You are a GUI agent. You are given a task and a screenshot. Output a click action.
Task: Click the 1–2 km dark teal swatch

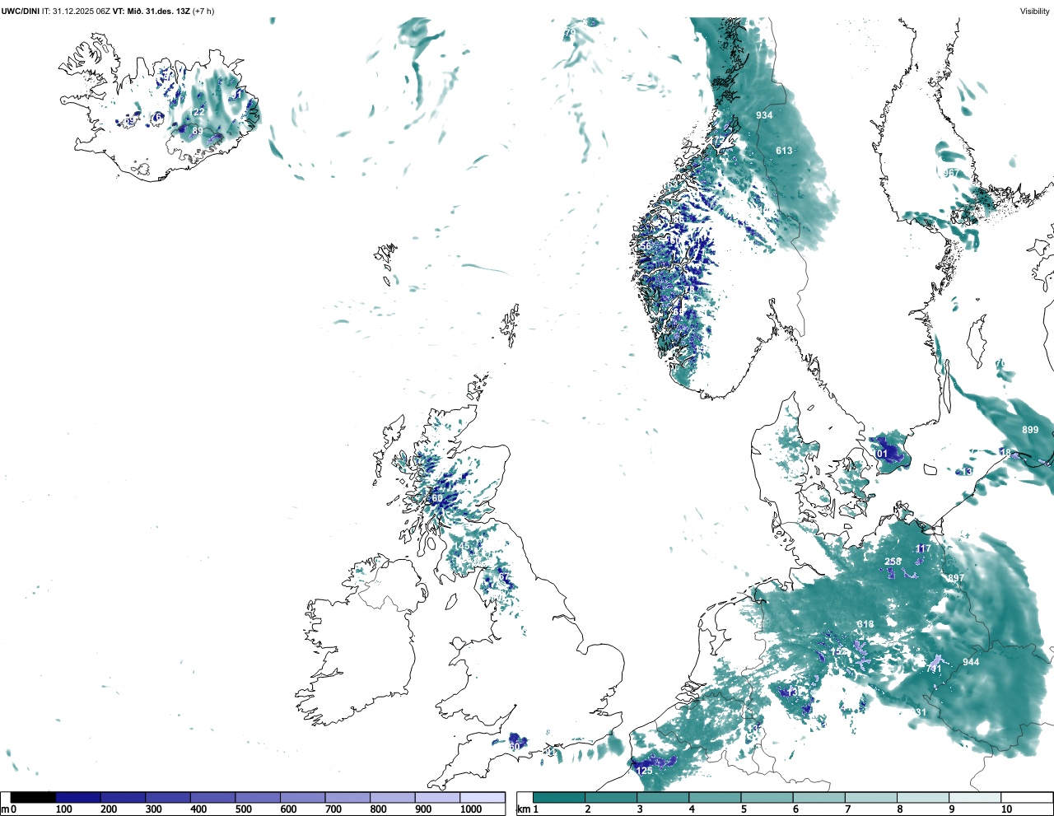click(559, 797)
